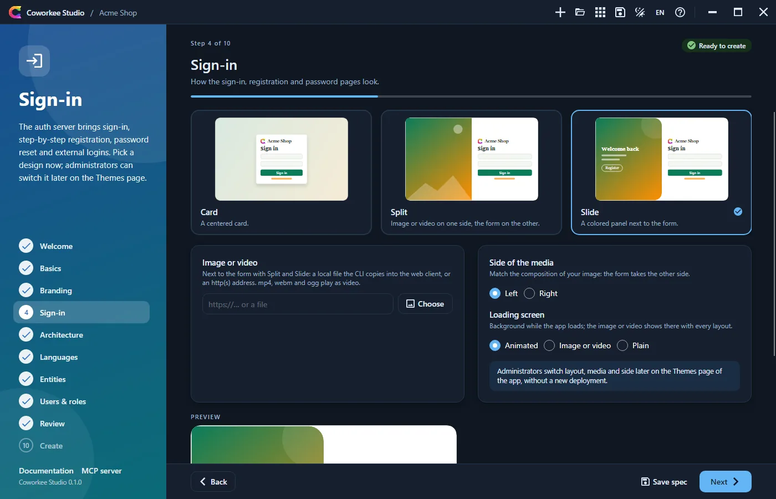Select the Slide layout thumbnail
The height and width of the screenshot is (499, 776).
(x=662, y=159)
